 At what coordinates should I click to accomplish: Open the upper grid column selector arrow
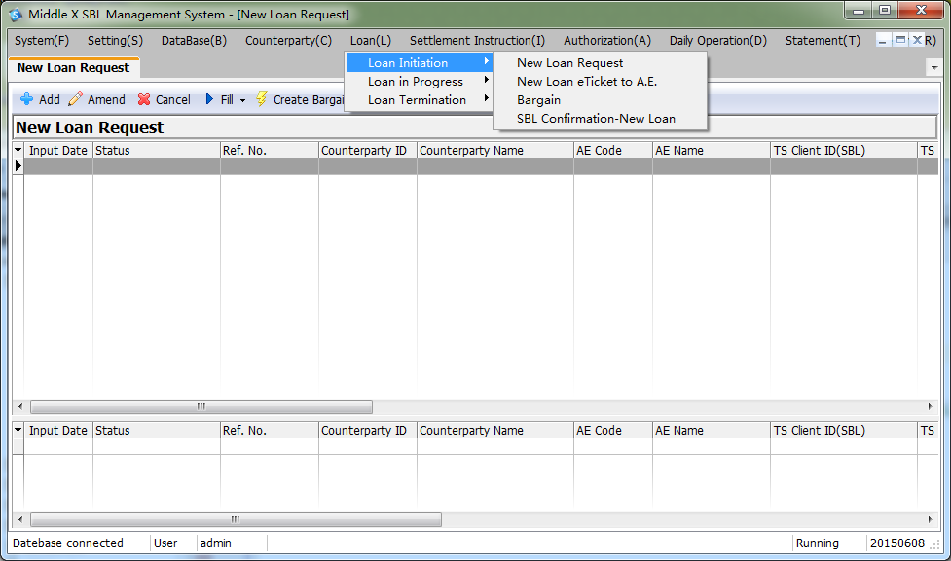coord(18,150)
